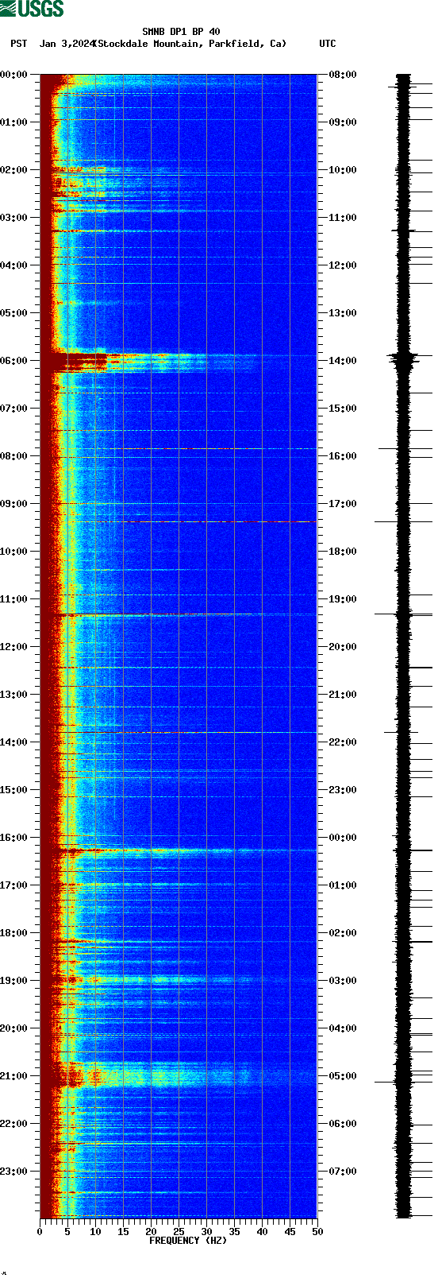Click the 0 Hz frequency tick label
438x1282 pixels.
[x=40, y=1232]
